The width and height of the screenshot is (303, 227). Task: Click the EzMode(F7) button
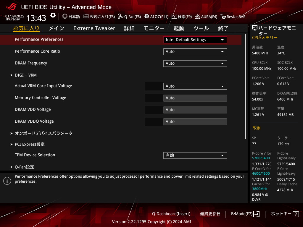(245, 214)
